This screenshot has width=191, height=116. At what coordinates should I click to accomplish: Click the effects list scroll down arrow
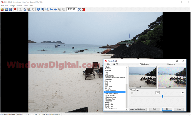coord(126,109)
